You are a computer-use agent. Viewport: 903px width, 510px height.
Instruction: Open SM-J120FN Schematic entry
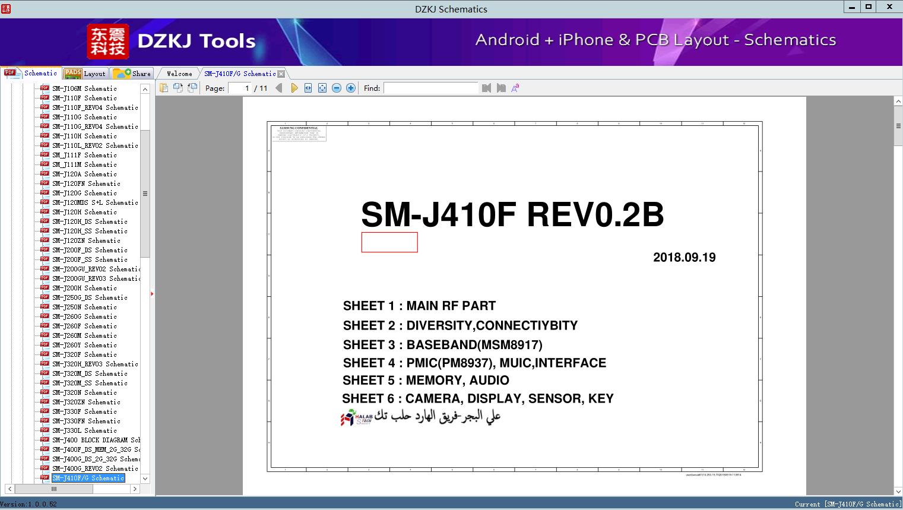click(86, 183)
